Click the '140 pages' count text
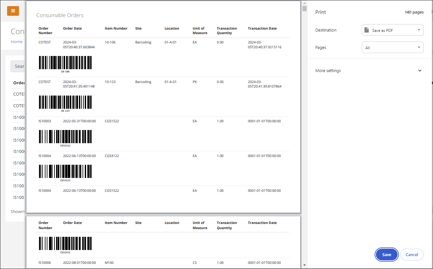 (414, 12)
